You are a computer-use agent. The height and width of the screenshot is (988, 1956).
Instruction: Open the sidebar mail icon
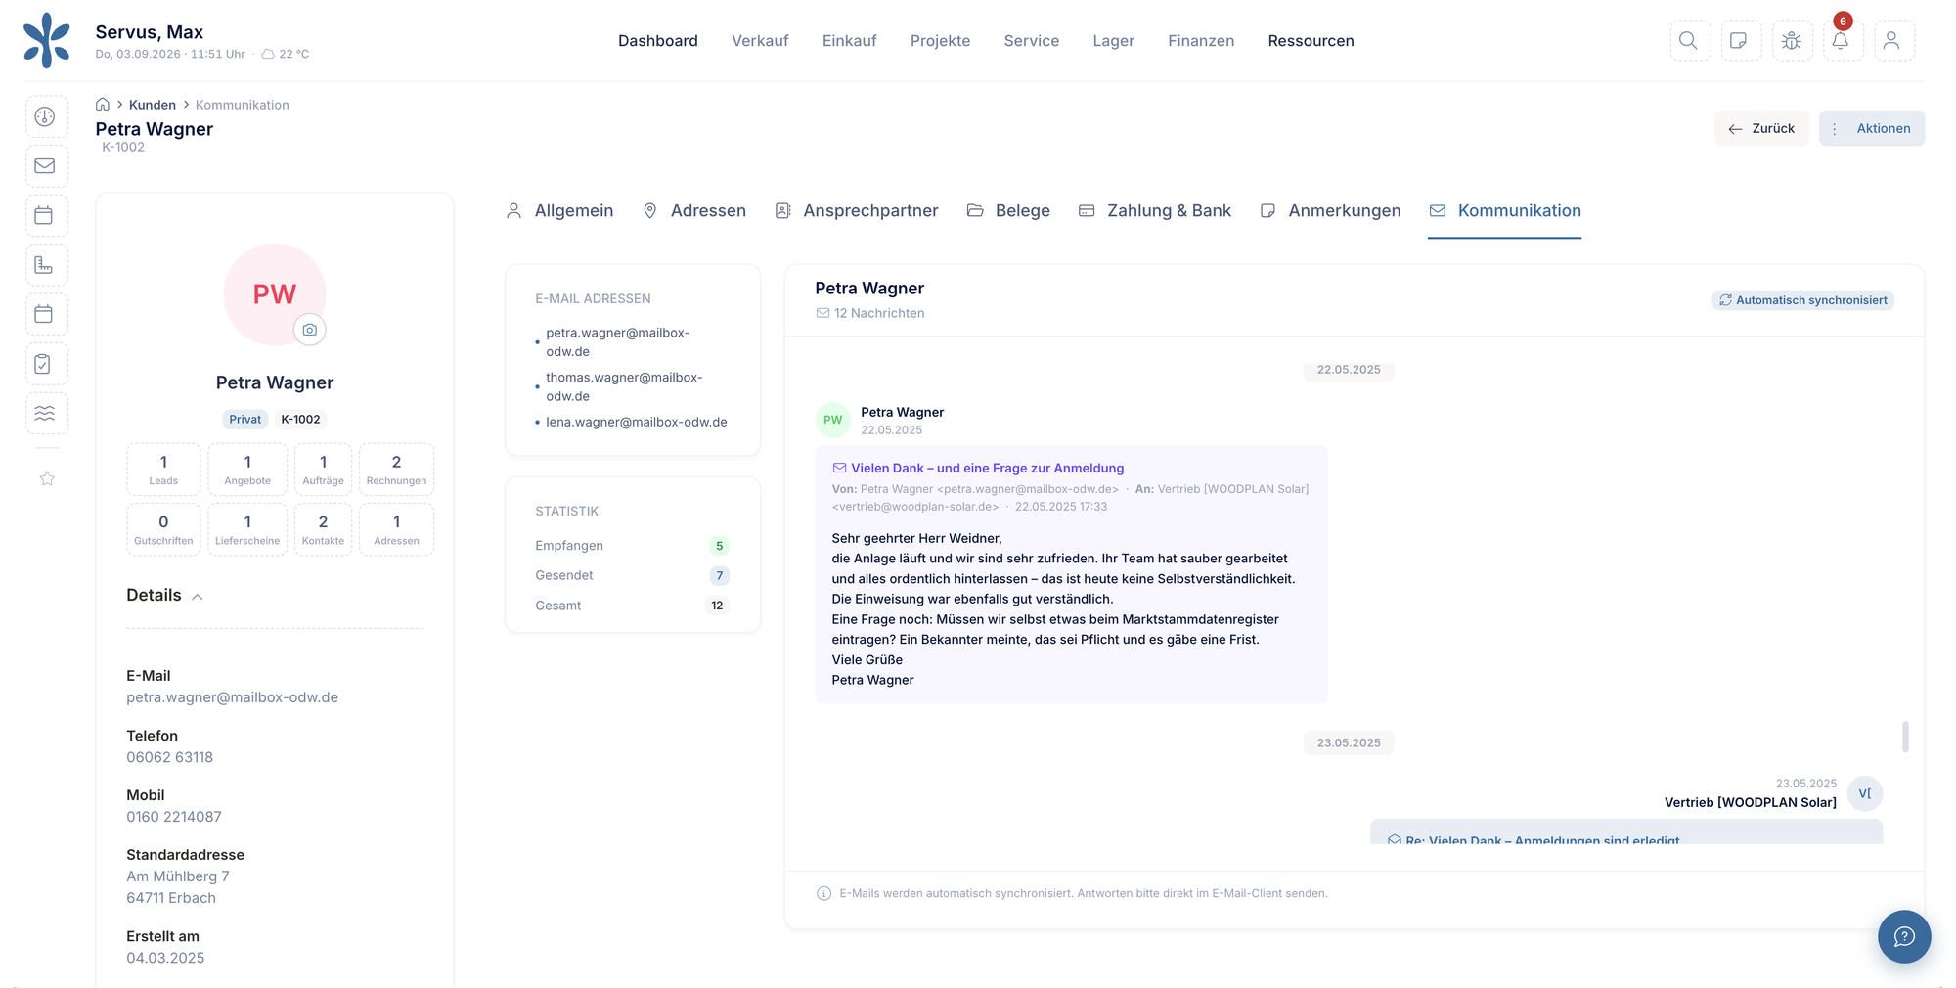[x=45, y=166]
